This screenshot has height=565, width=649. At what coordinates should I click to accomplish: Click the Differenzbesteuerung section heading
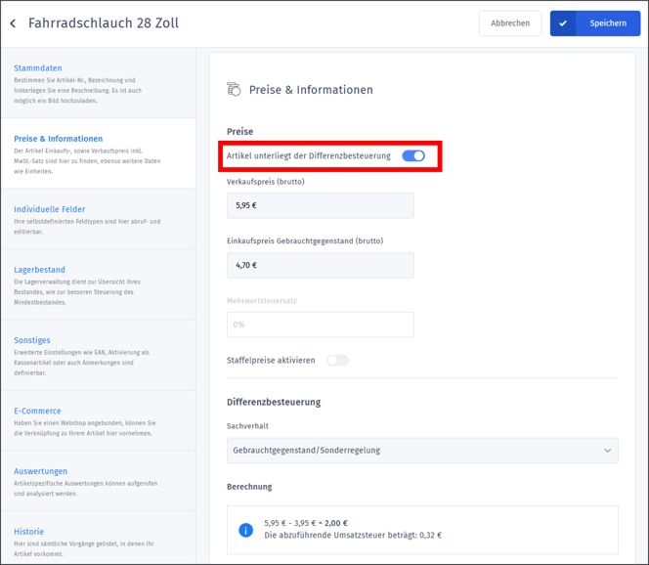pyautogui.click(x=274, y=402)
